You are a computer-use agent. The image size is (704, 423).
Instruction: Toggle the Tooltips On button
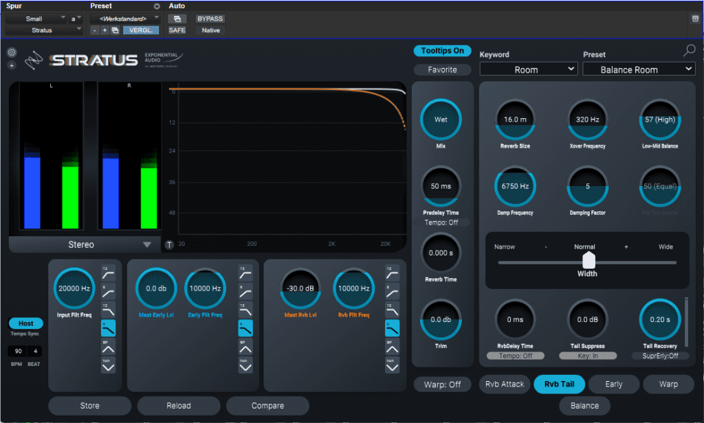(x=442, y=51)
